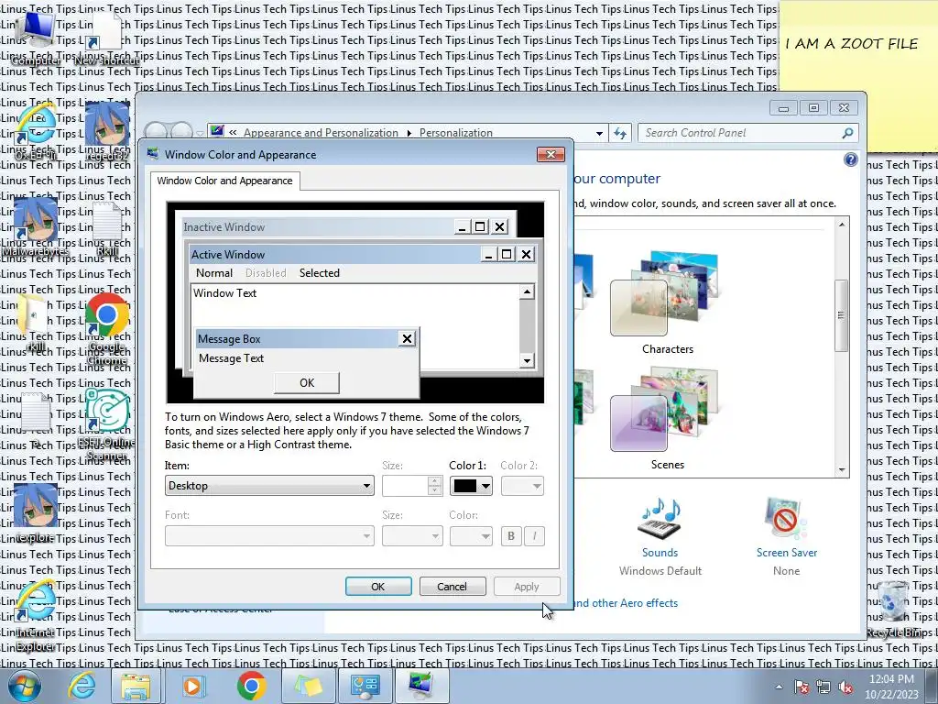Screen dimensions: 938x704
Task: Select the Window Color and Appearance tab
Action: (x=225, y=181)
